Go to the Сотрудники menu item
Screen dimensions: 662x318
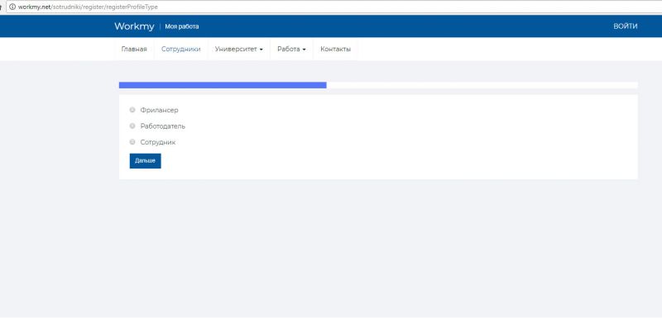coord(180,50)
